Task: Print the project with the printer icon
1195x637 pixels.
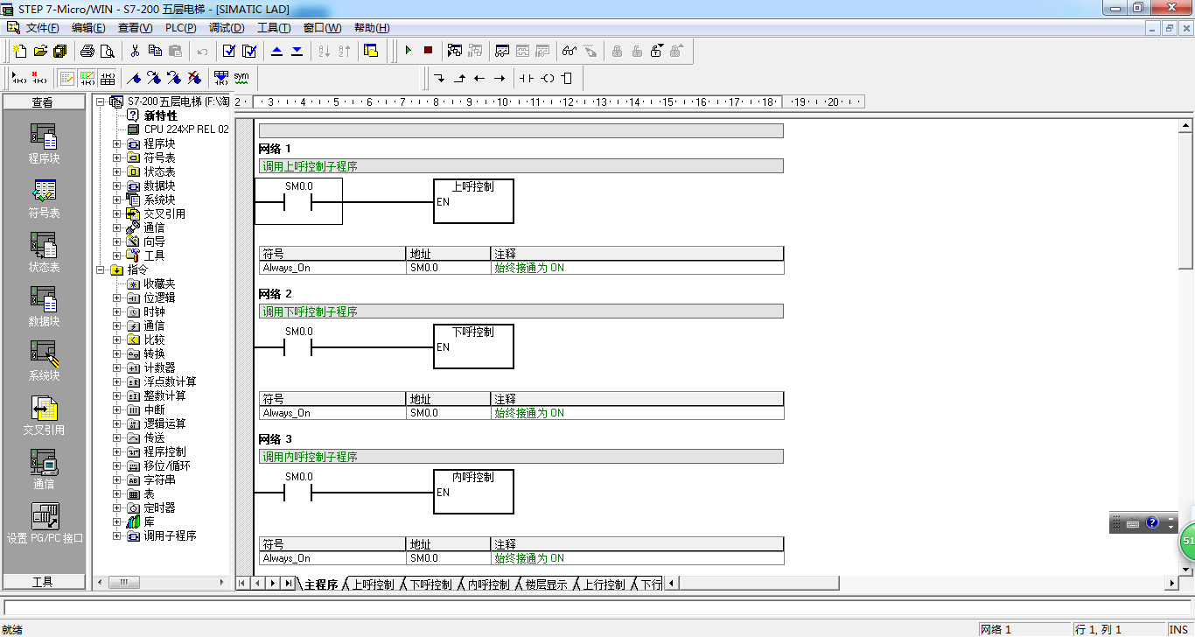Action: pyautogui.click(x=87, y=51)
